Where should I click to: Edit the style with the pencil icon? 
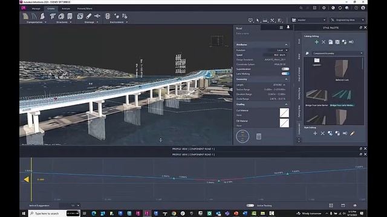click(352, 133)
